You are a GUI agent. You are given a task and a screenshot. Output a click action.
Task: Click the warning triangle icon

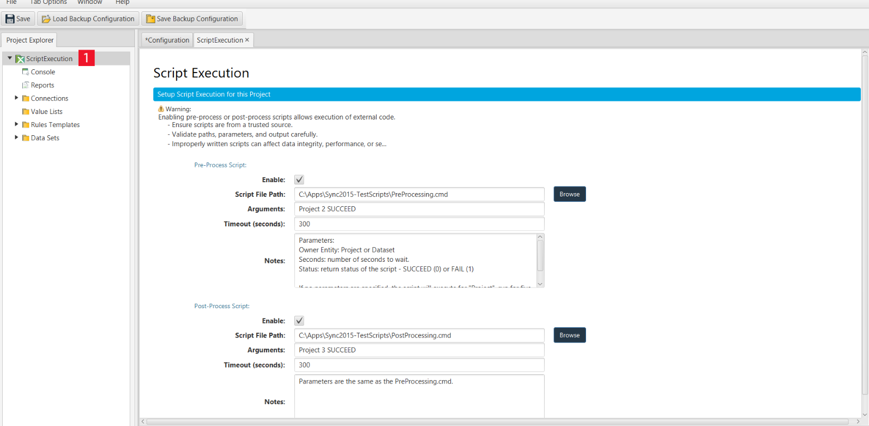point(161,109)
